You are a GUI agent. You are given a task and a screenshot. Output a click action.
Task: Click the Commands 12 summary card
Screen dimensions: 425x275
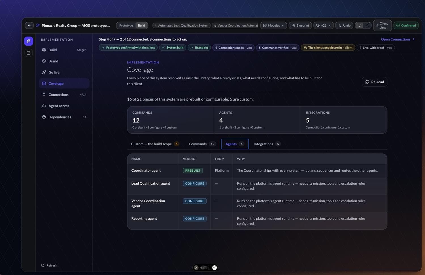pos(171,120)
